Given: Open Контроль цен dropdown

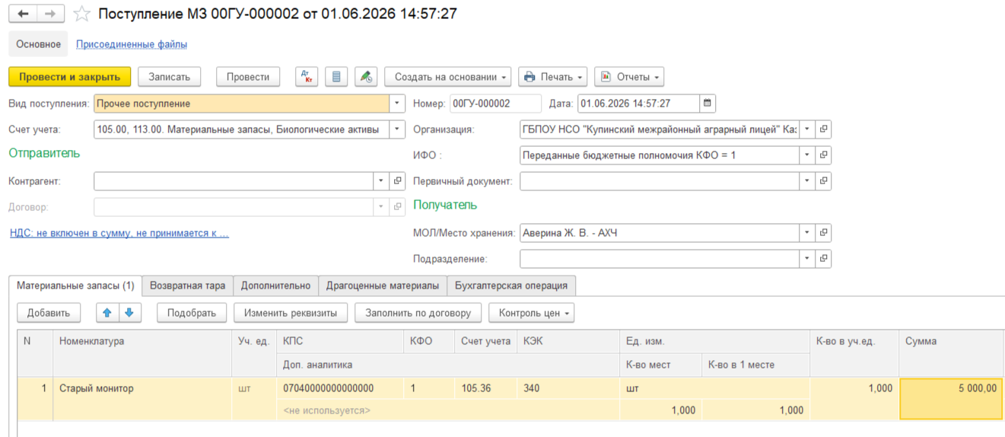Looking at the screenshot, I should click(532, 312).
